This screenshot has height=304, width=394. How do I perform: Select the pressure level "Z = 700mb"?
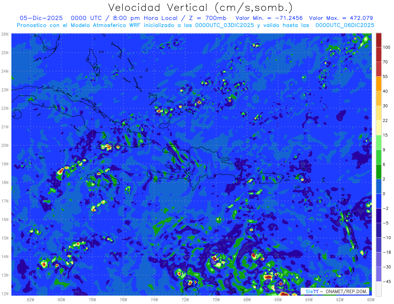pos(208,18)
